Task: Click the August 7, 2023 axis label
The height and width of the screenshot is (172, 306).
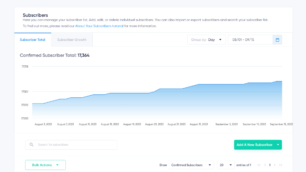Action: tap(65, 124)
